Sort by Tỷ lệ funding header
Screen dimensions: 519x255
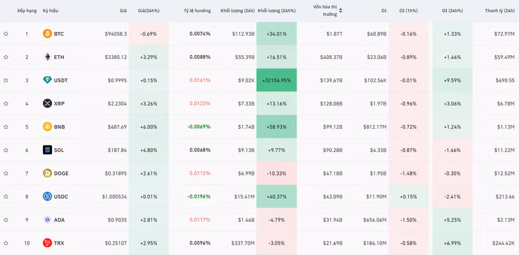pyautogui.click(x=197, y=11)
